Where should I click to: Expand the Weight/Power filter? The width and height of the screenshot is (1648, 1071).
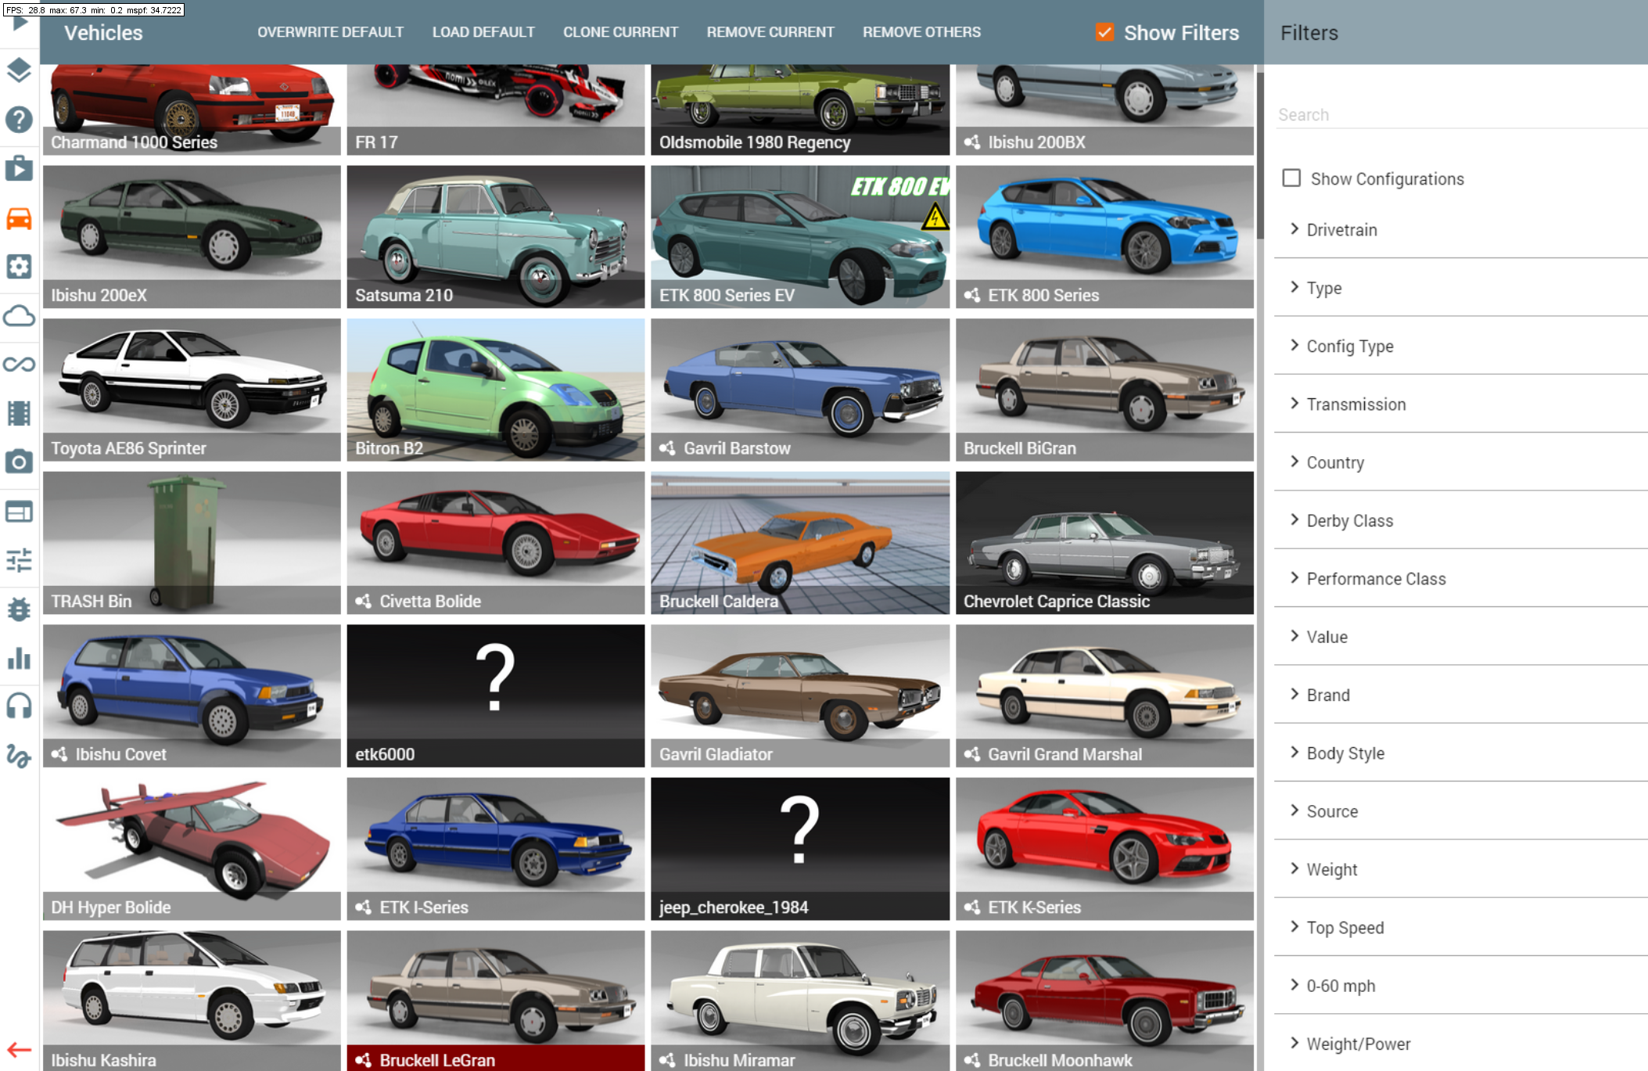[1460, 1044]
